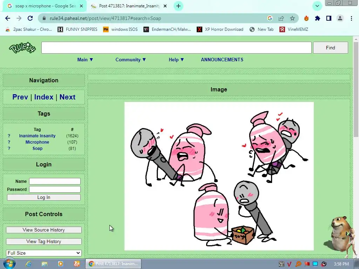Open FUNNY SNIPPIES bookmark
This screenshot has height=269, width=359.
[77, 29]
